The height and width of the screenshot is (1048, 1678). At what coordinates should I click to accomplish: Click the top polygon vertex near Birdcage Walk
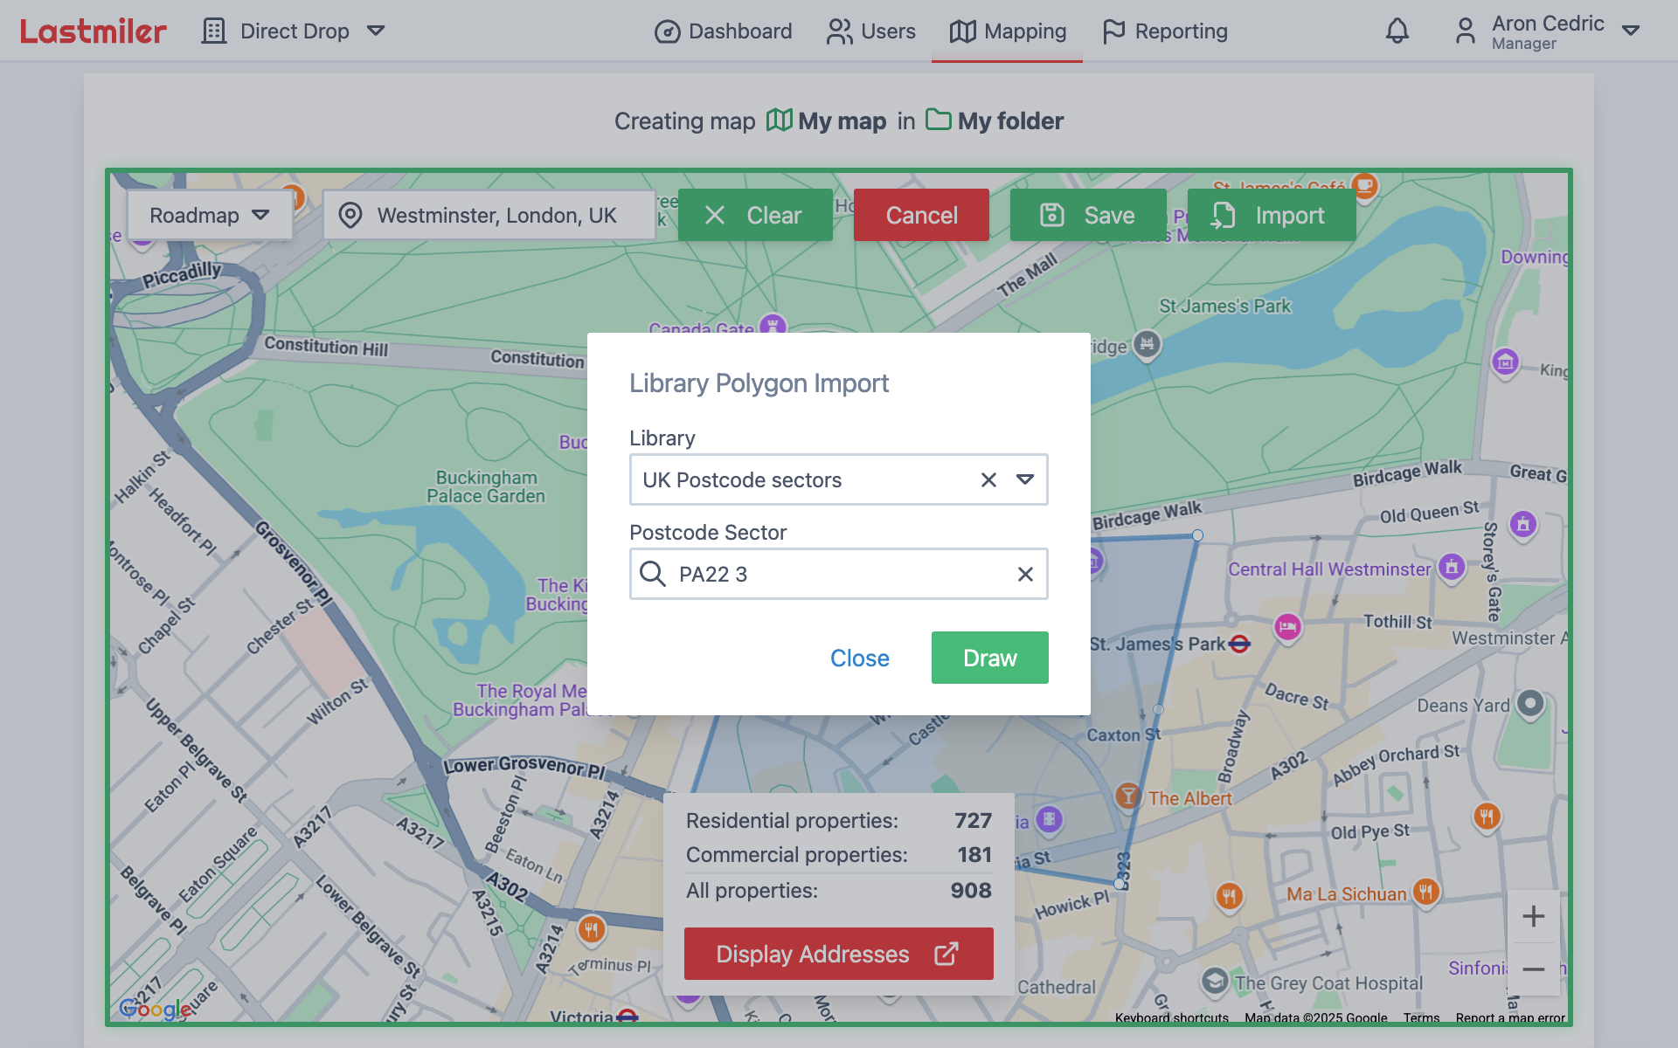click(x=1197, y=535)
